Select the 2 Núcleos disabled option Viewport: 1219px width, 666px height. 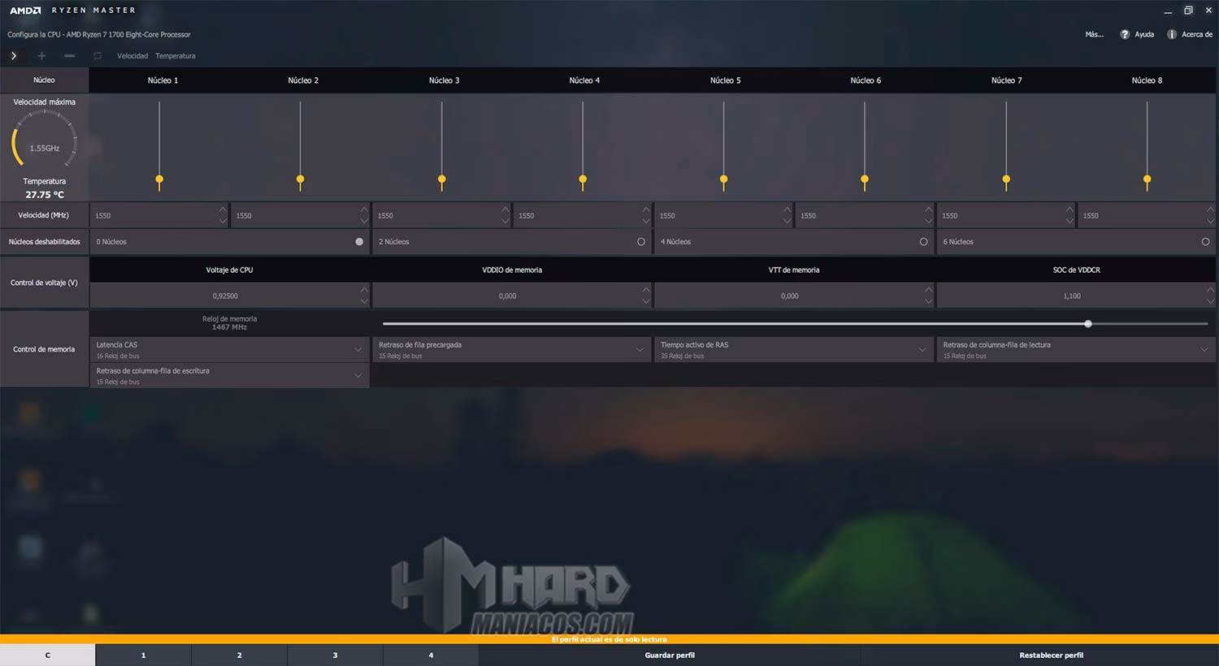tap(641, 242)
